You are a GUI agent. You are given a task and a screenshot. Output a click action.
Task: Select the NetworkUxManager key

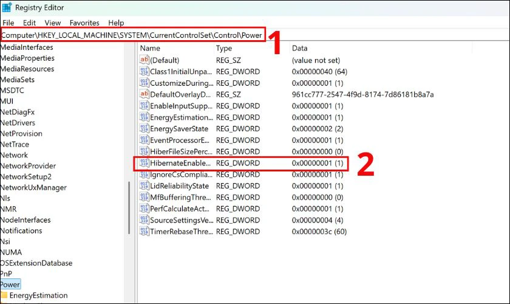(x=33, y=187)
